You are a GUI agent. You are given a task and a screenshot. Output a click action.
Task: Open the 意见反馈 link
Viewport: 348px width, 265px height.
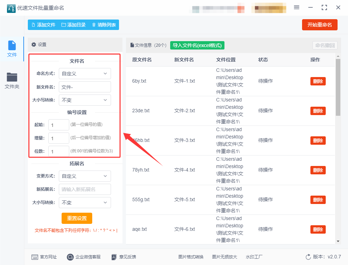pos(124,257)
